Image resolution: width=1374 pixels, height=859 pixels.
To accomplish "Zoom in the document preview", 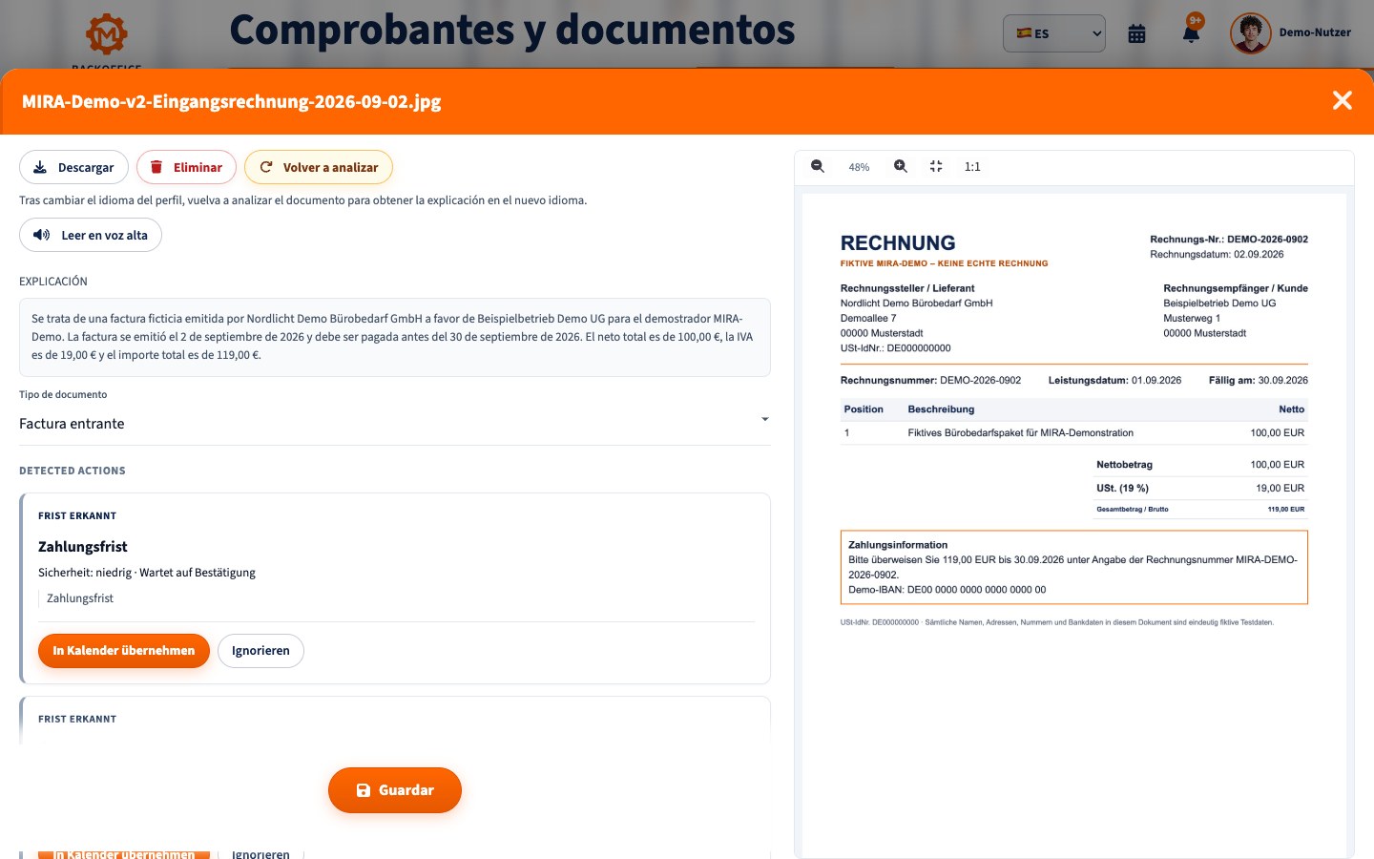I will pyautogui.click(x=901, y=166).
